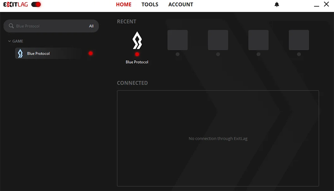
Task: Click the Blue Protocol icon in game list
Action: (20, 53)
